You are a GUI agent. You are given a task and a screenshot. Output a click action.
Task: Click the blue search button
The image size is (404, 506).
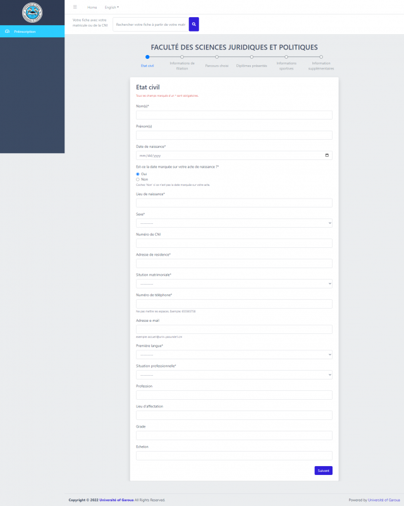193,24
